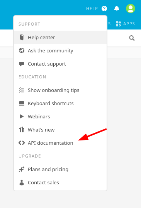Click the gift What's new icon
141x208 pixels.
22,130
